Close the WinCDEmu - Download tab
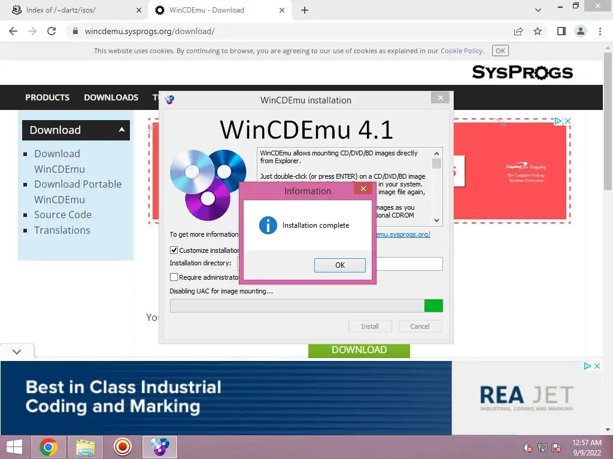The height and width of the screenshot is (459, 613). pos(282,10)
